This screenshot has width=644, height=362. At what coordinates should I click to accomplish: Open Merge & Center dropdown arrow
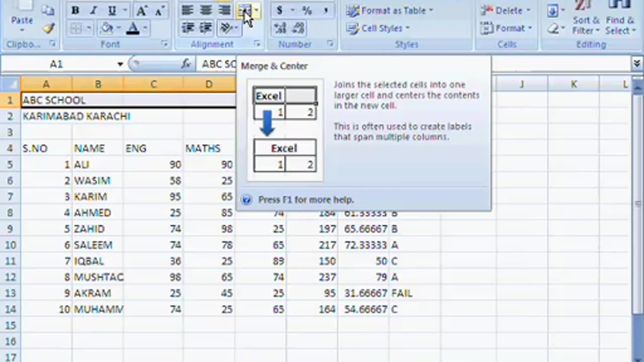click(257, 11)
